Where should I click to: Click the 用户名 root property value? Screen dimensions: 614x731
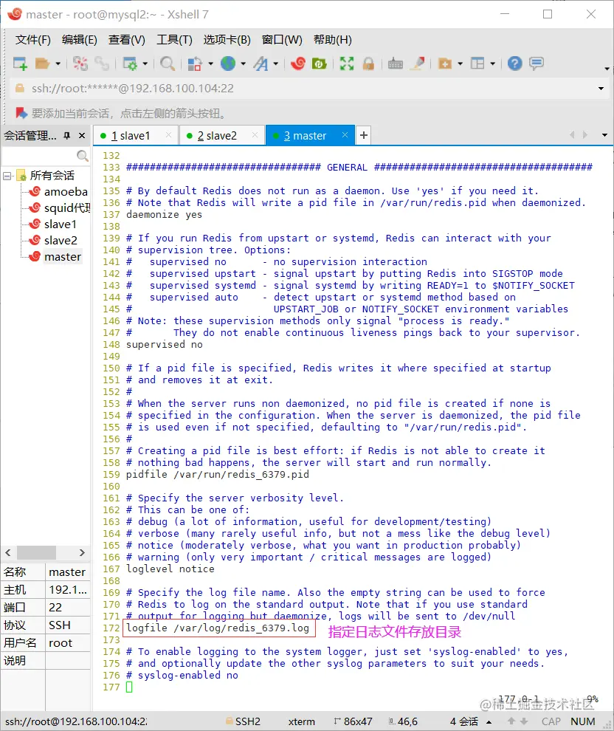click(x=68, y=643)
